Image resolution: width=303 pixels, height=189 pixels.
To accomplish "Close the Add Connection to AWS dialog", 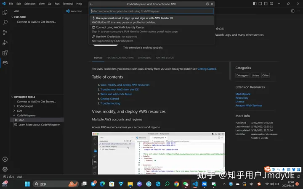I will click(x=212, y=4).
